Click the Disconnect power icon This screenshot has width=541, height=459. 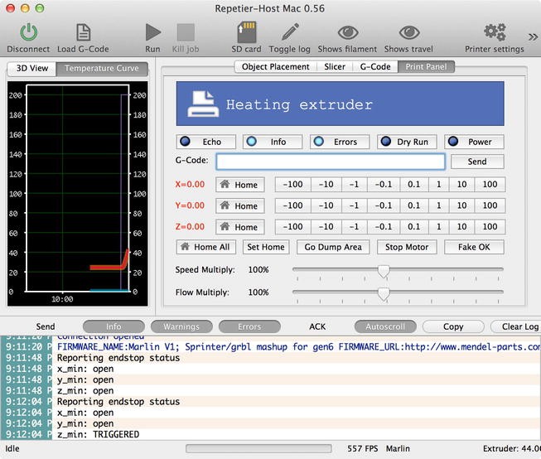click(29, 32)
